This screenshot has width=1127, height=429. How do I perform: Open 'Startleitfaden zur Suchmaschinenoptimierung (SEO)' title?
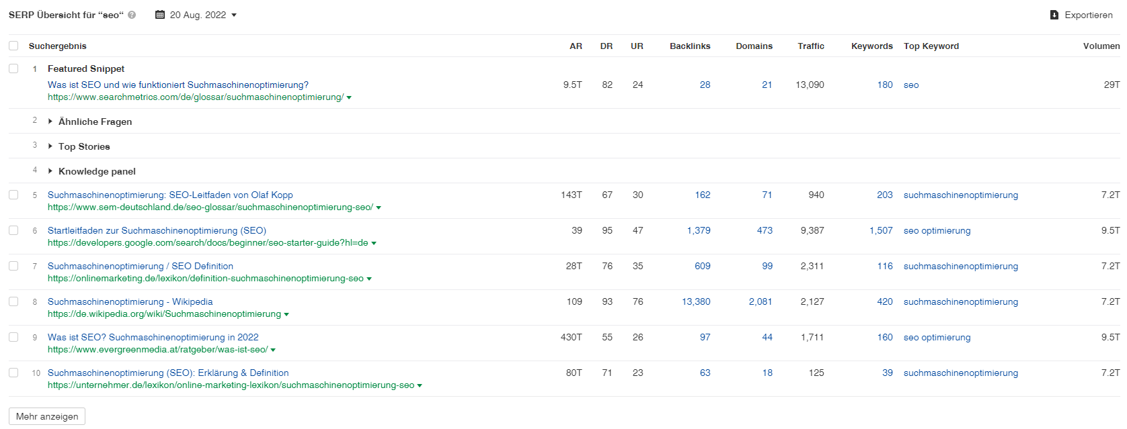click(157, 230)
